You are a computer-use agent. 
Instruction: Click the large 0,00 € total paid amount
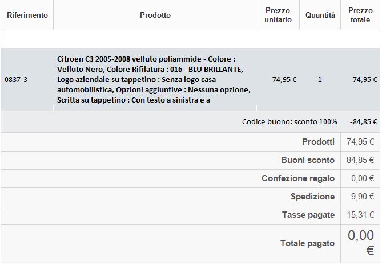point(361,243)
